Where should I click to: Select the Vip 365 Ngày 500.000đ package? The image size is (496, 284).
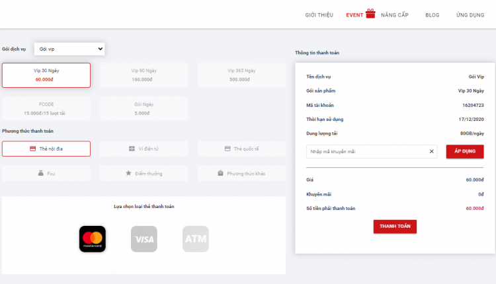pyautogui.click(x=241, y=75)
